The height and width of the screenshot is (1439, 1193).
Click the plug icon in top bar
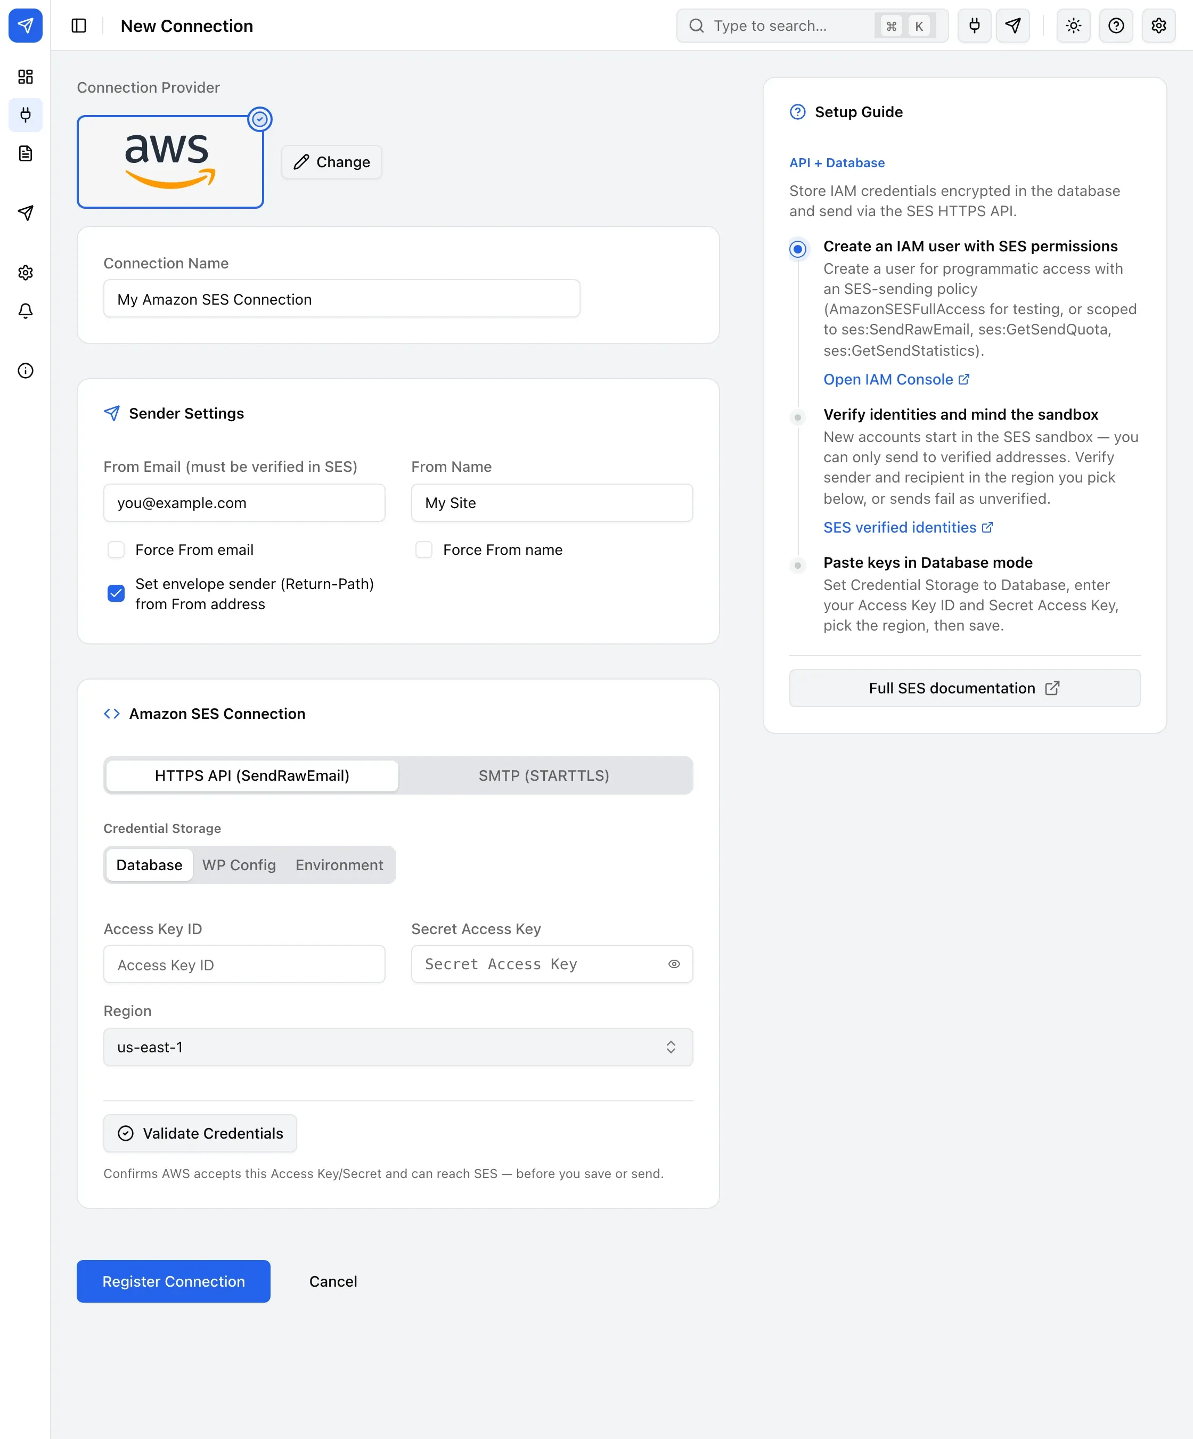click(x=974, y=26)
